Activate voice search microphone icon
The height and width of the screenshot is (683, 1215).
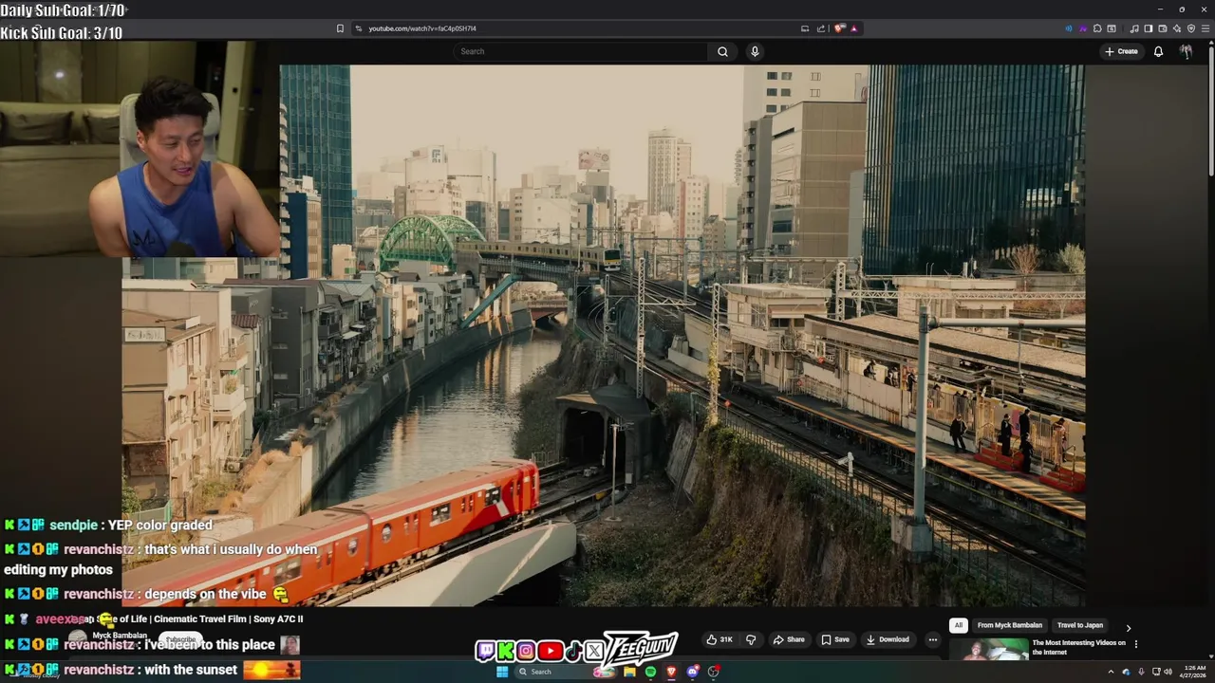[755, 51]
